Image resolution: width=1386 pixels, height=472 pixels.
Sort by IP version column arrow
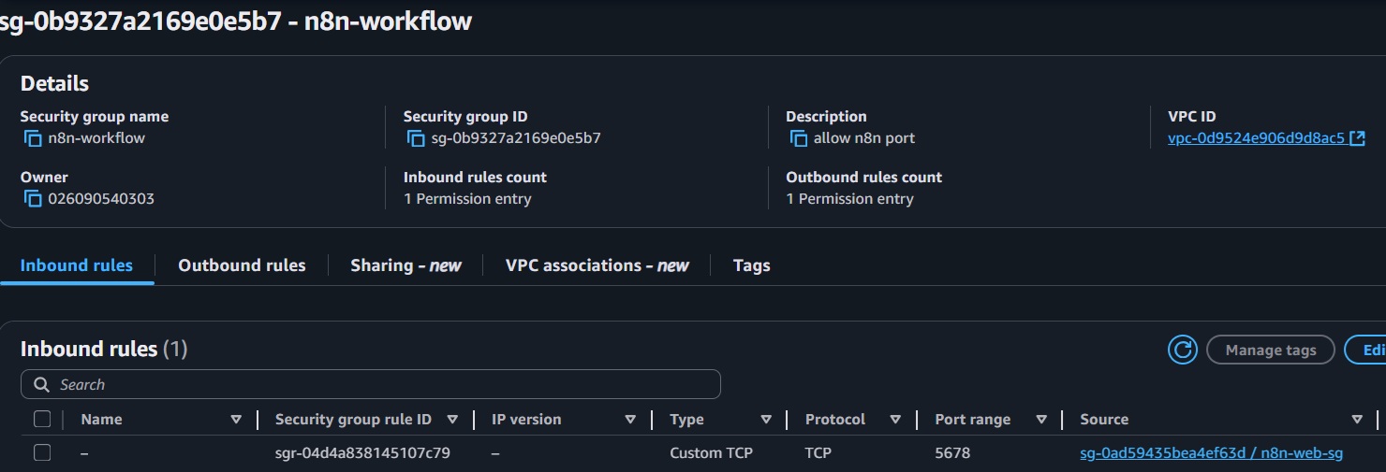630,420
